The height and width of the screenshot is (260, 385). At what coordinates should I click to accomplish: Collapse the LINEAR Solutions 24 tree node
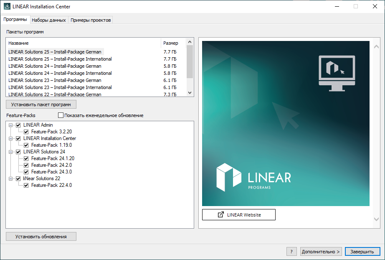coord(10,152)
